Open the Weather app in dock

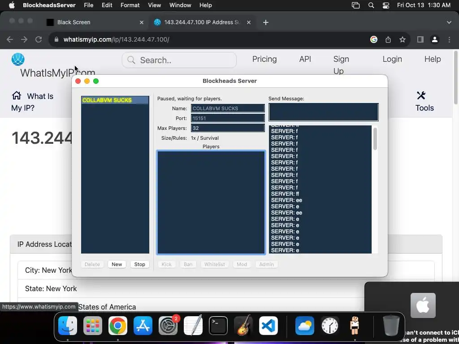[x=304, y=326]
